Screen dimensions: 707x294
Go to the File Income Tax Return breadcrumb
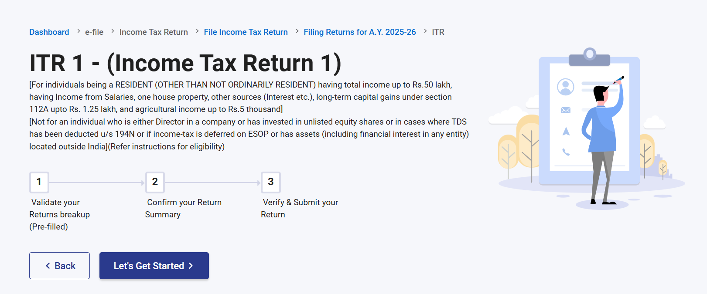point(246,32)
